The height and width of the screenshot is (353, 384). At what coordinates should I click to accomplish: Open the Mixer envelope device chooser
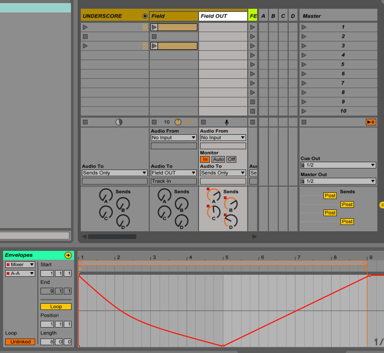point(20,264)
